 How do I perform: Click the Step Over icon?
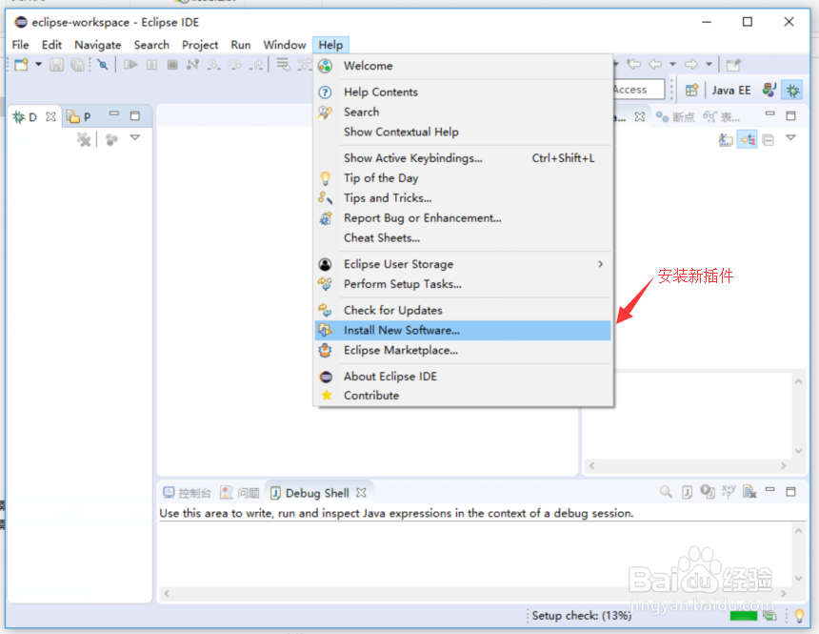[235, 65]
